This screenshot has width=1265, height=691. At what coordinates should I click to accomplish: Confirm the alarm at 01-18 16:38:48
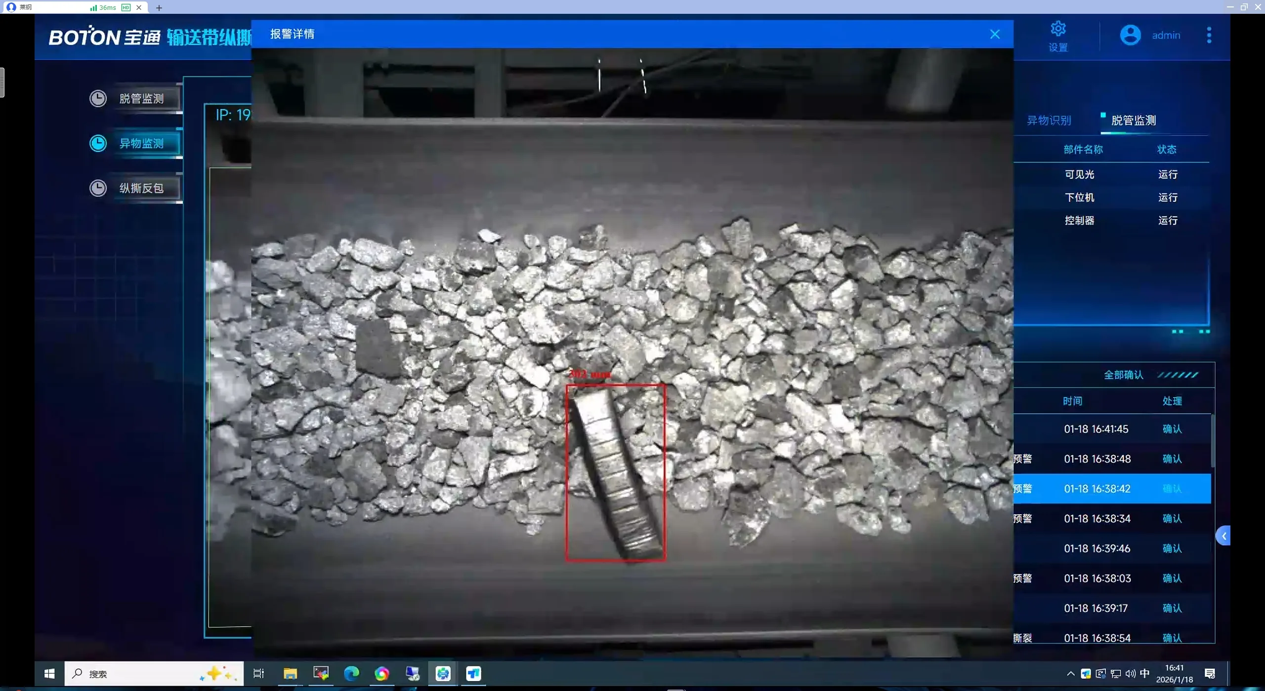[1172, 459]
